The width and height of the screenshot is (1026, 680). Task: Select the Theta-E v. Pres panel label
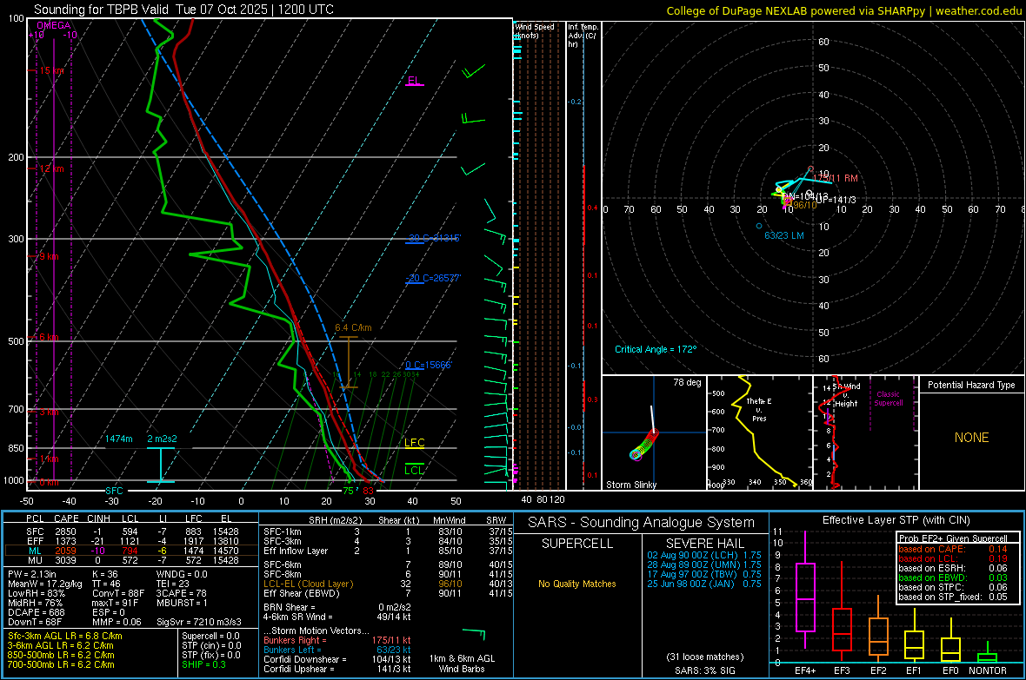click(759, 410)
